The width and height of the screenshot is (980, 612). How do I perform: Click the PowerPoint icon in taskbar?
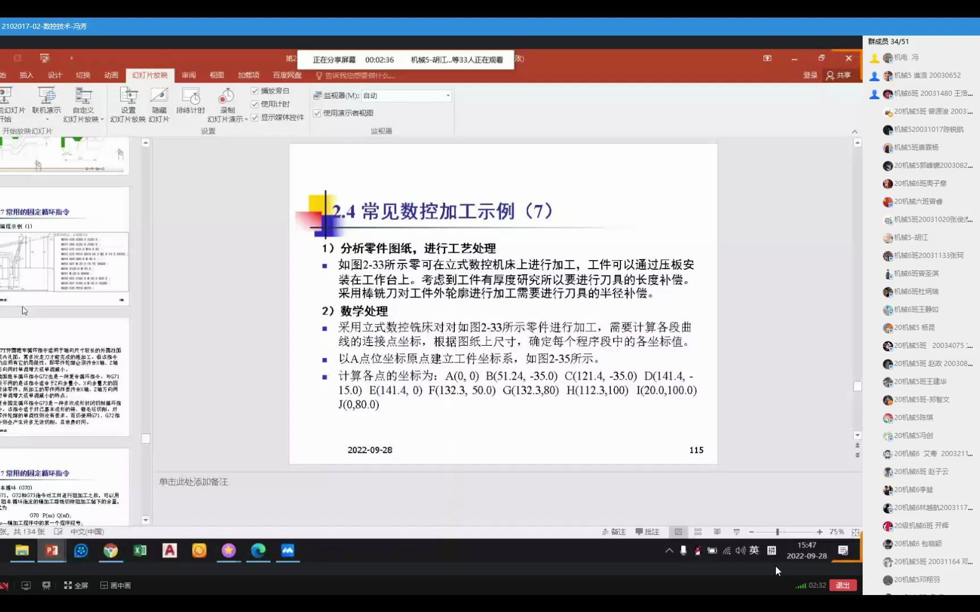click(52, 550)
